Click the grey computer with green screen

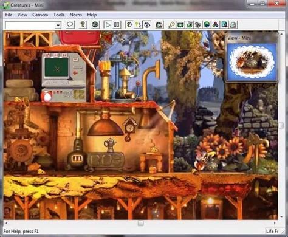tap(64, 77)
